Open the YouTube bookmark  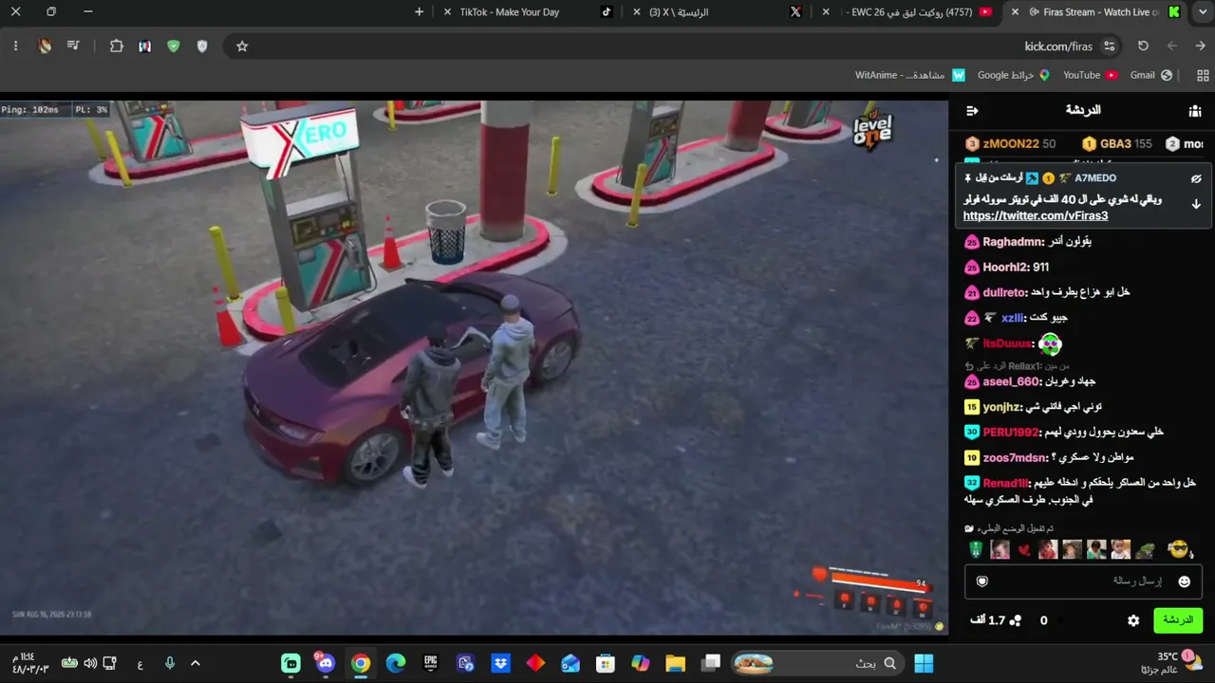(1090, 75)
